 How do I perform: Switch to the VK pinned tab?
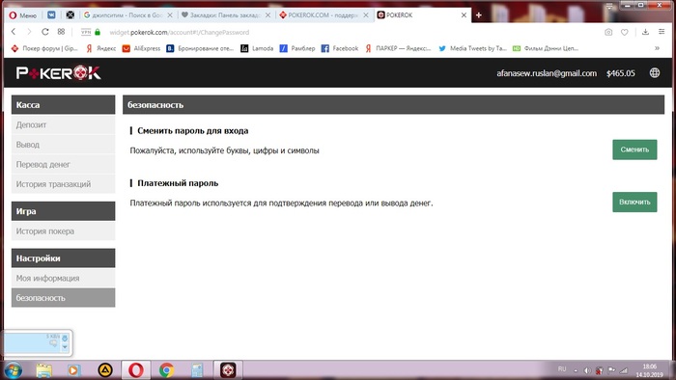click(x=51, y=15)
